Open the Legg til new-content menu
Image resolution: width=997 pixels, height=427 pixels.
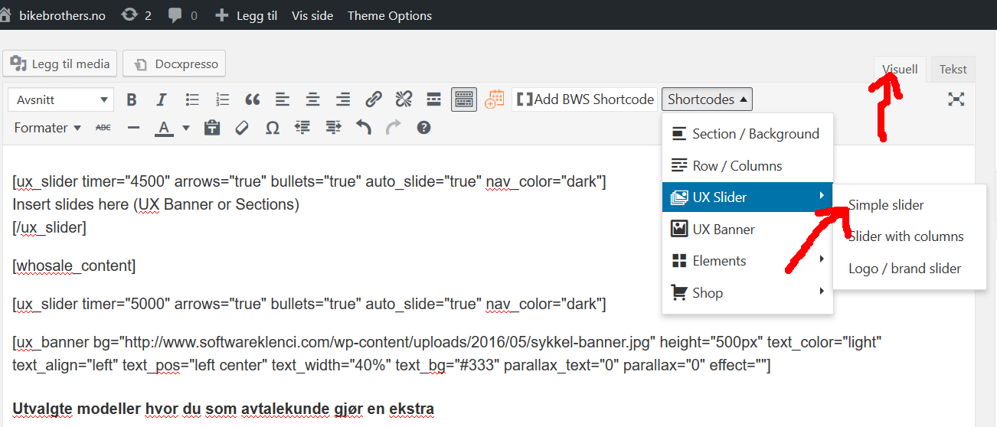(x=247, y=15)
